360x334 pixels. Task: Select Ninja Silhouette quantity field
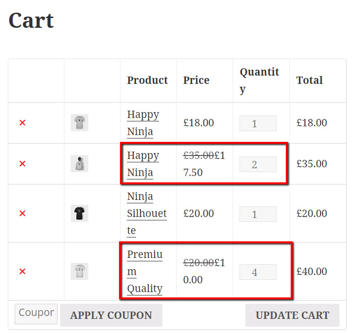(258, 214)
